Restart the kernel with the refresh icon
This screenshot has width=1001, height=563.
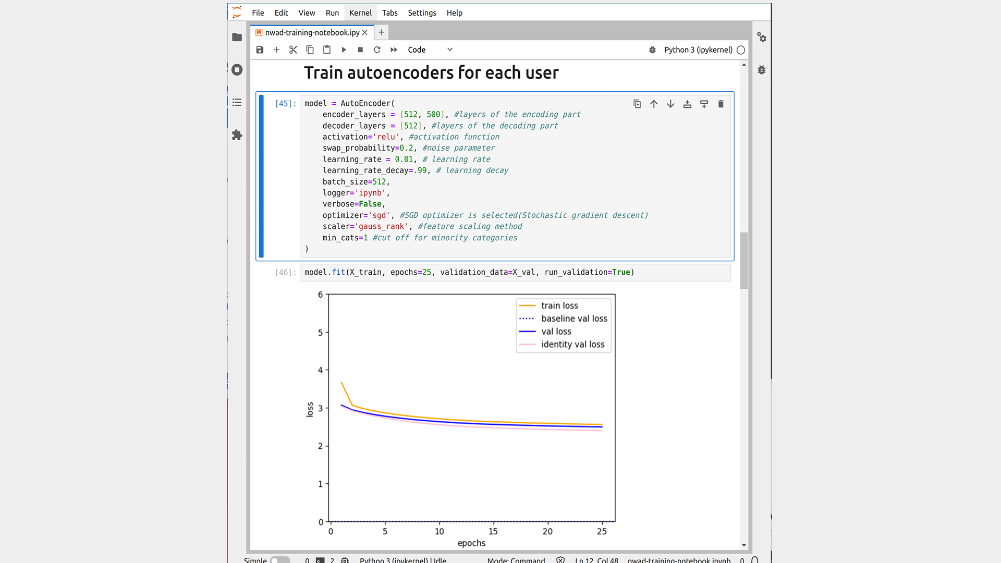[377, 50]
